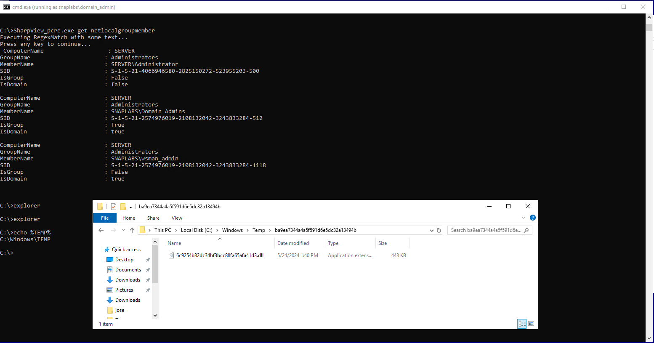
Task: Click the pin icon beside Desktop
Action: (x=148, y=260)
